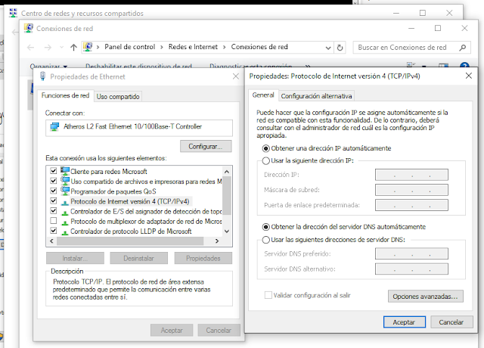Expand chevron after Redes e Internet
This screenshot has width=484, height=348.
225,47
